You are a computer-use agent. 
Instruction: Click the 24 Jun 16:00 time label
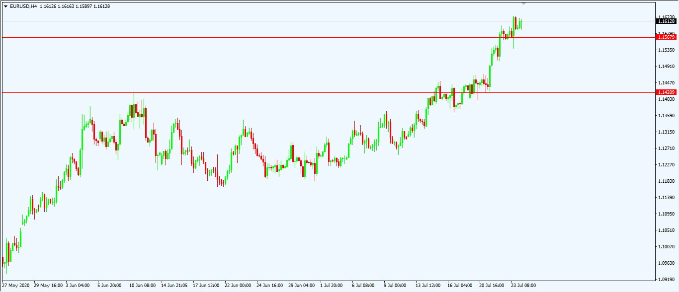[270, 286]
